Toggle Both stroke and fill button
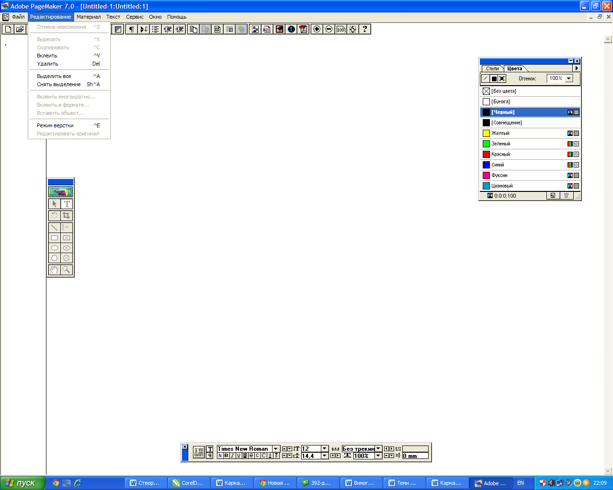The height and width of the screenshot is (490, 613). click(x=502, y=78)
